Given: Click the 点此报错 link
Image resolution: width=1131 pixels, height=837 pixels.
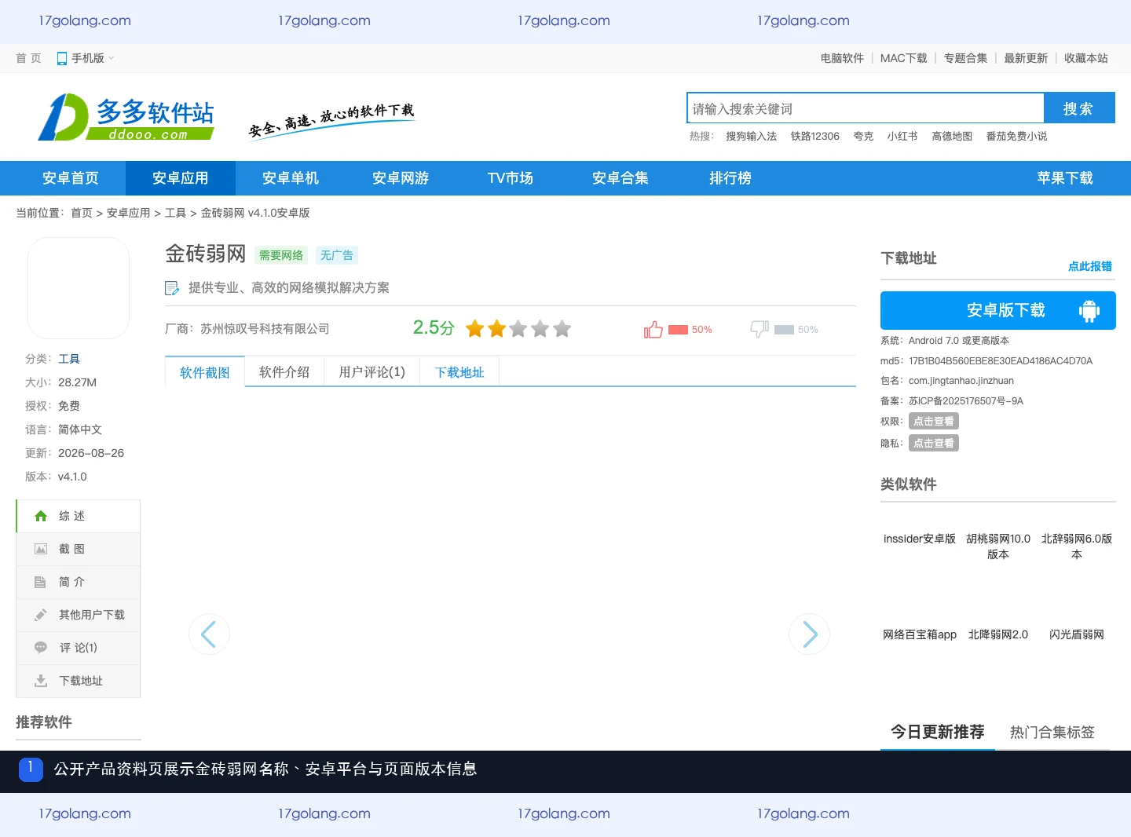Looking at the screenshot, I should (1090, 266).
